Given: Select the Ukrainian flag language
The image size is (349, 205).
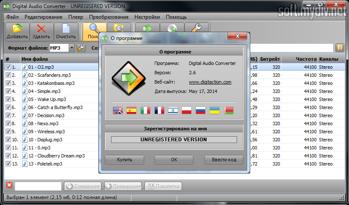Looking at the screenshot, I should (215, 110).
